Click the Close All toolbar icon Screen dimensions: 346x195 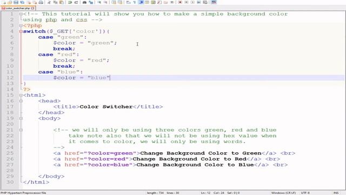coord(35,2)
